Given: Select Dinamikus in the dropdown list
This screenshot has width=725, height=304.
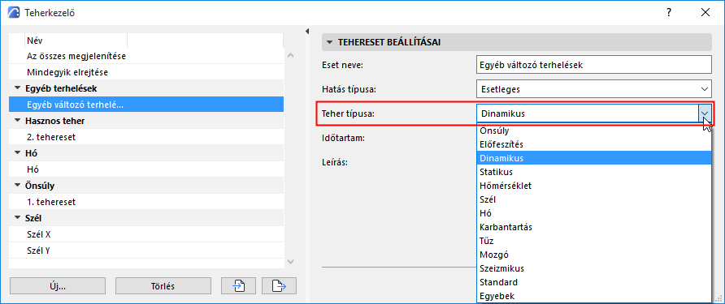Looking at the screenshot, I should click(593, 158).
